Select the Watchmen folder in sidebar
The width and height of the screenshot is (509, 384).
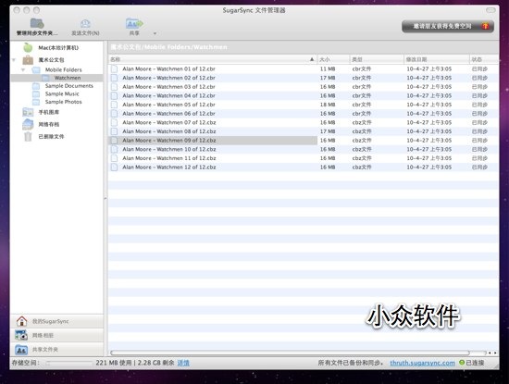click(x=57, y=78)
